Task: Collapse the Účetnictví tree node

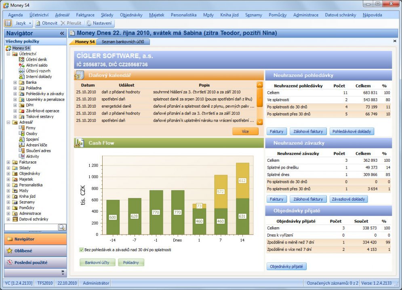Action: (8, 54)
